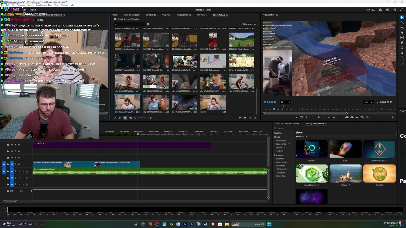Screen dimensions: 406x228
Task: Open the Easify 2 Pro panel tab
Action: (287, 124)
